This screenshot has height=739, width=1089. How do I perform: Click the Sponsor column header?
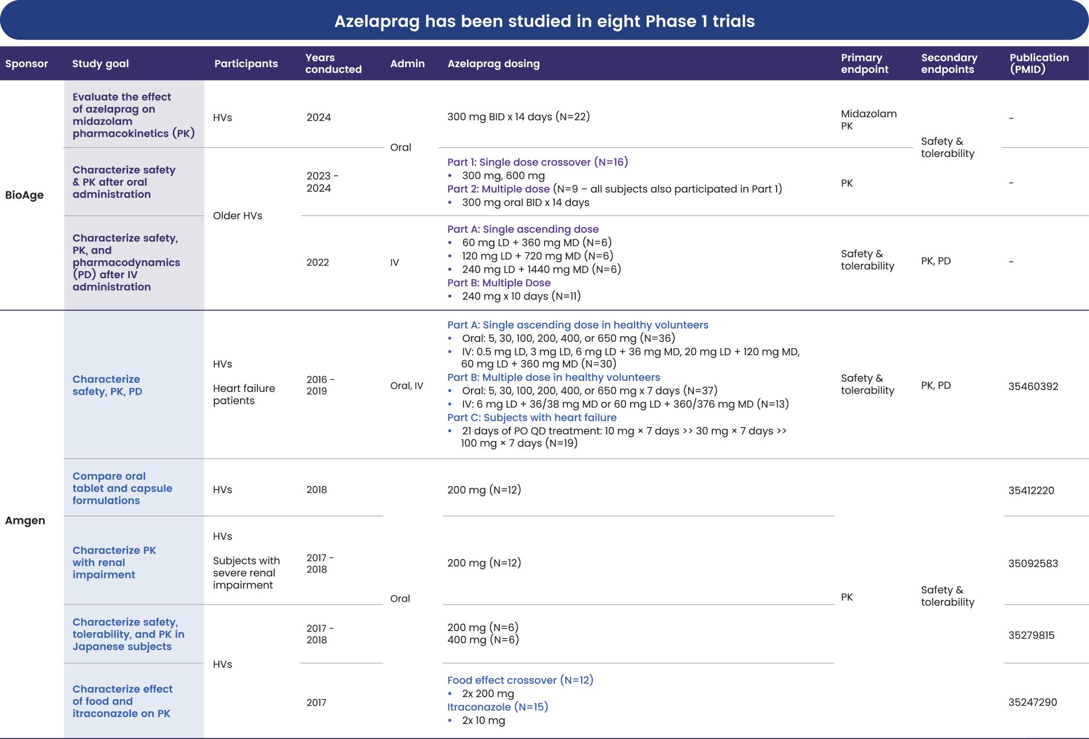(26, 64)
